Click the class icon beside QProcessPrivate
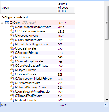The width and height of the screenshot is (109, 112). (x=12, y=36)
